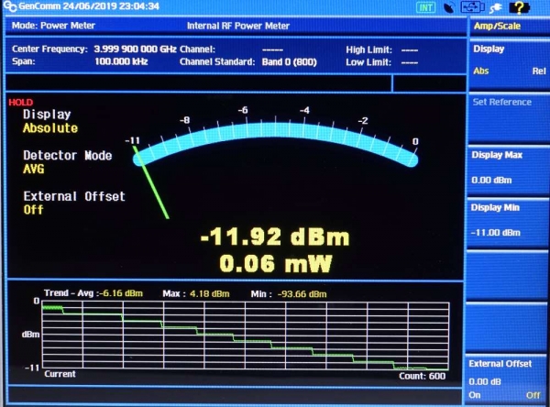Viewport: 550px width, 407px height.
Task: Click the USB connection status icon
Action: [472, 7]
